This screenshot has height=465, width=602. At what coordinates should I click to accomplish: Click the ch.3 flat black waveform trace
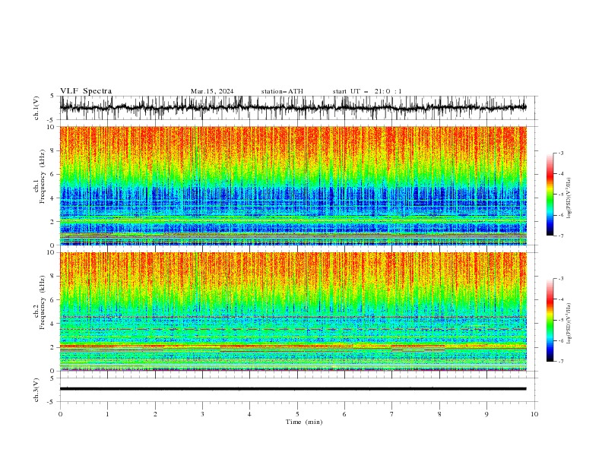(293, 389)
